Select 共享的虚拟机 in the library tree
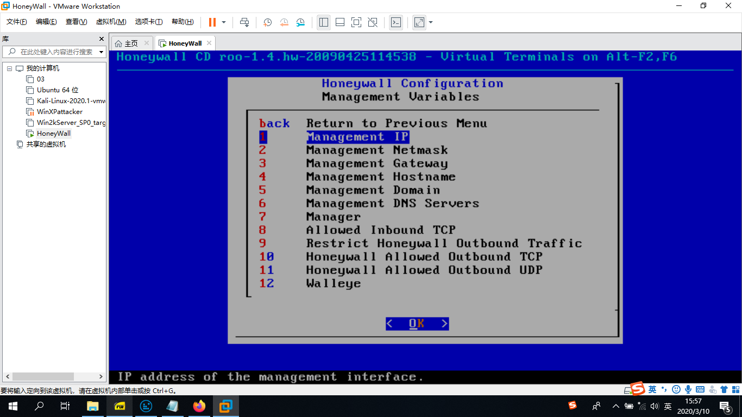Image resolution: width=742 pixels, height=417 pixels. click(x=46, y=144)
